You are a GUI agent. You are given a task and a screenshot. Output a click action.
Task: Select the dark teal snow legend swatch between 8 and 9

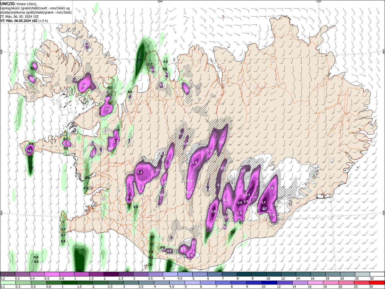(x=244, y=274)
